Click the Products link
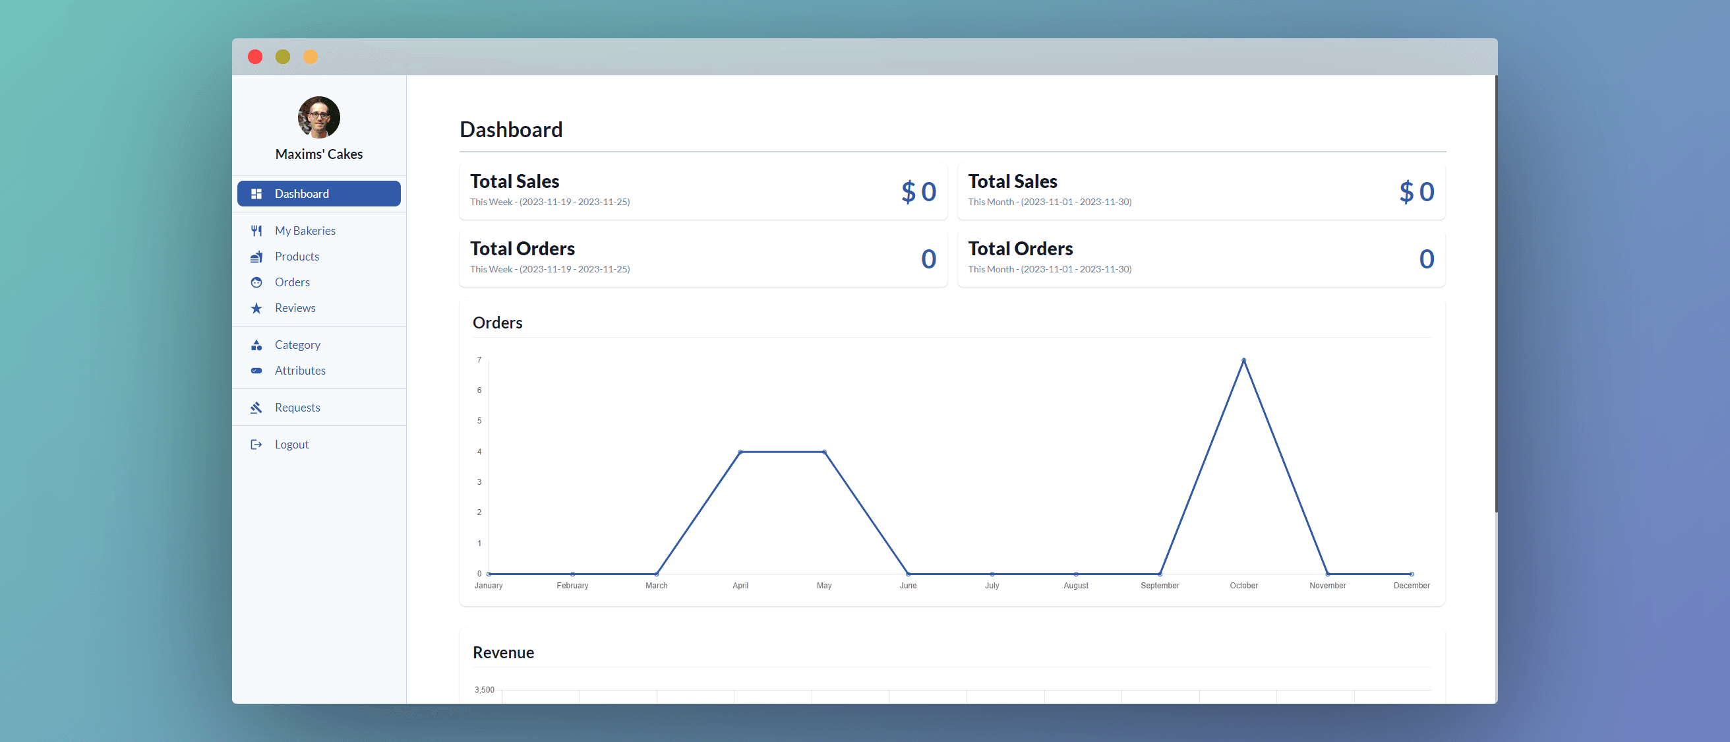Image resolution: width=1730 pixels, height=742 pixels. point(297,256)
